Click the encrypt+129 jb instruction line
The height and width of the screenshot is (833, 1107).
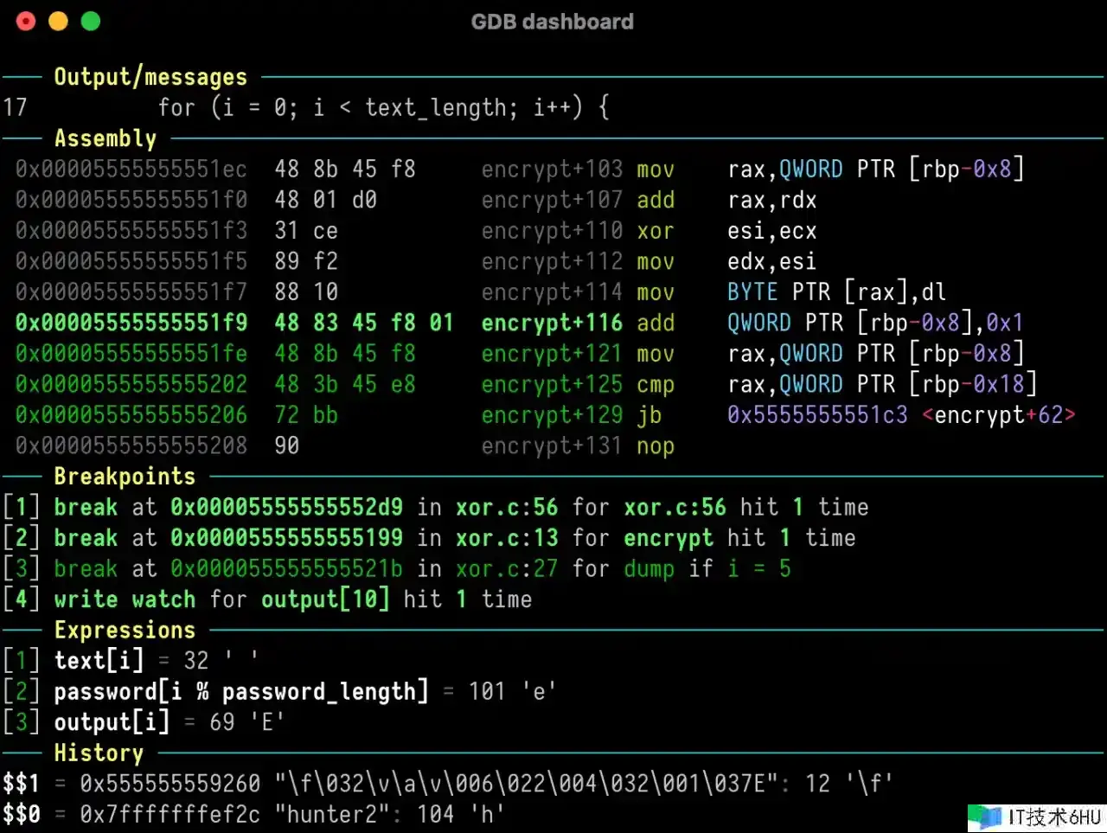click(571, 415)
